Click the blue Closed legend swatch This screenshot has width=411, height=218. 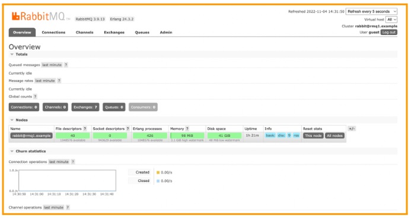tap(158, 181)
